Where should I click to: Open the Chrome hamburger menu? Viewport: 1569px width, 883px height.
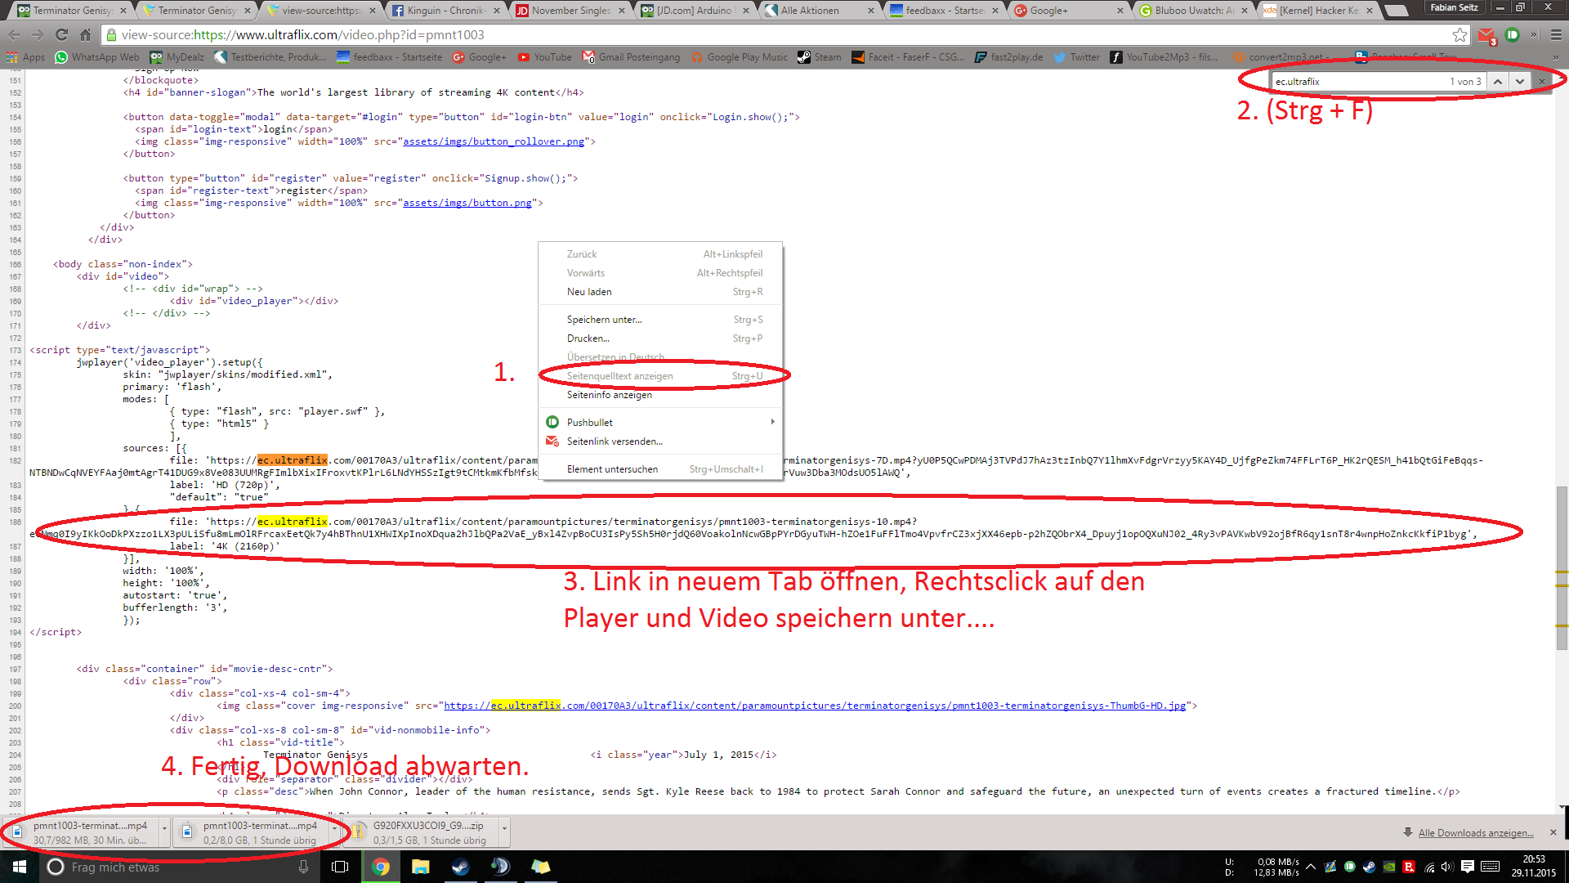tap(1556, 34)
